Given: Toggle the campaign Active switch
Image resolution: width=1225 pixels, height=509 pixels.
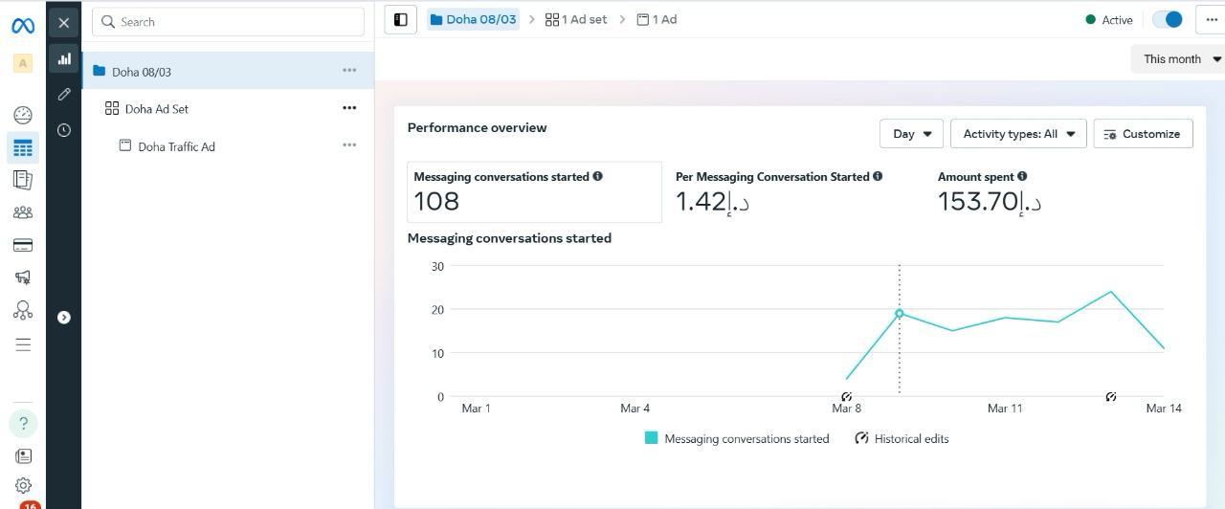Looking at the screenshot, I should (1167, 19).
